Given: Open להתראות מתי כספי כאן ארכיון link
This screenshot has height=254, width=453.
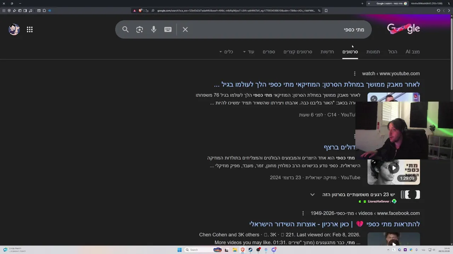Looking at the screenshot, I should pos(334,224).
